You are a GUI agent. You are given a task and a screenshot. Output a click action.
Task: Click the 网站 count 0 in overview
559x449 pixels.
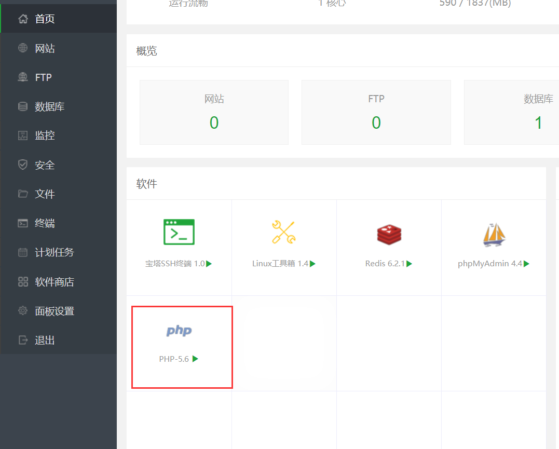214,123
